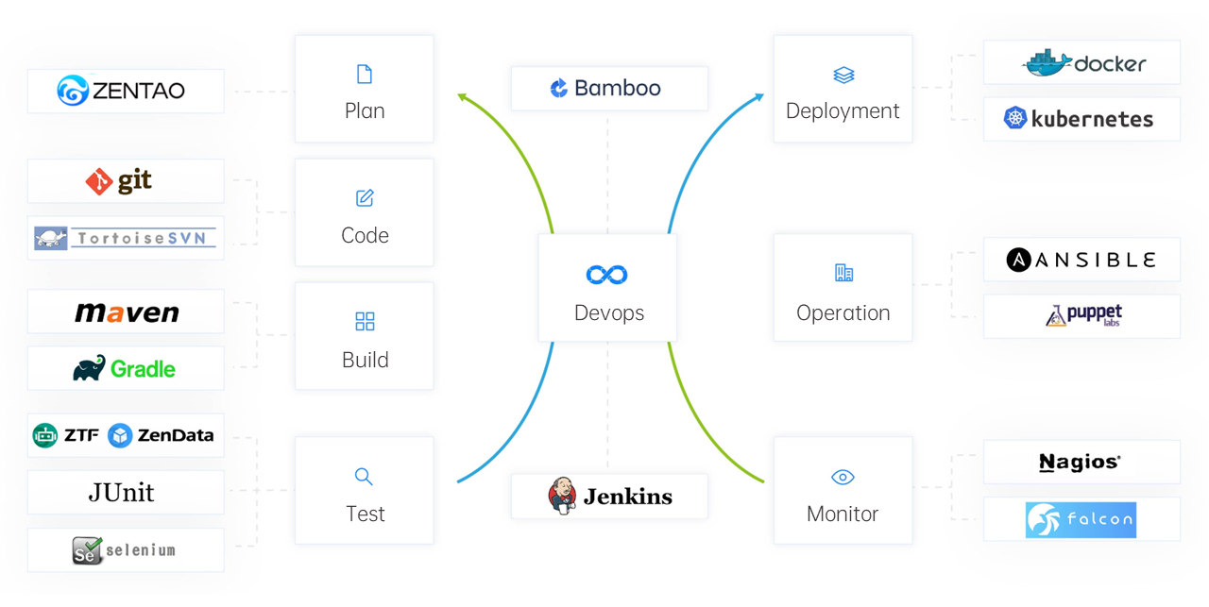This screenshot has height=607, width=1209.
Task: Choose the TortoiseSVN logo card
Action: click(x=126, y=238)
